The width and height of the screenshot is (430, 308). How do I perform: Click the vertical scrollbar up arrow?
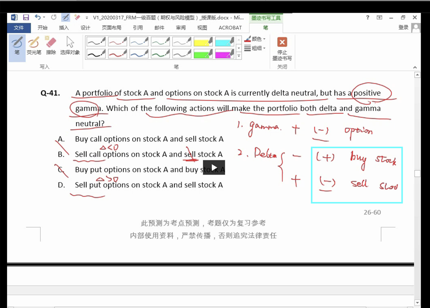[417, 75]
